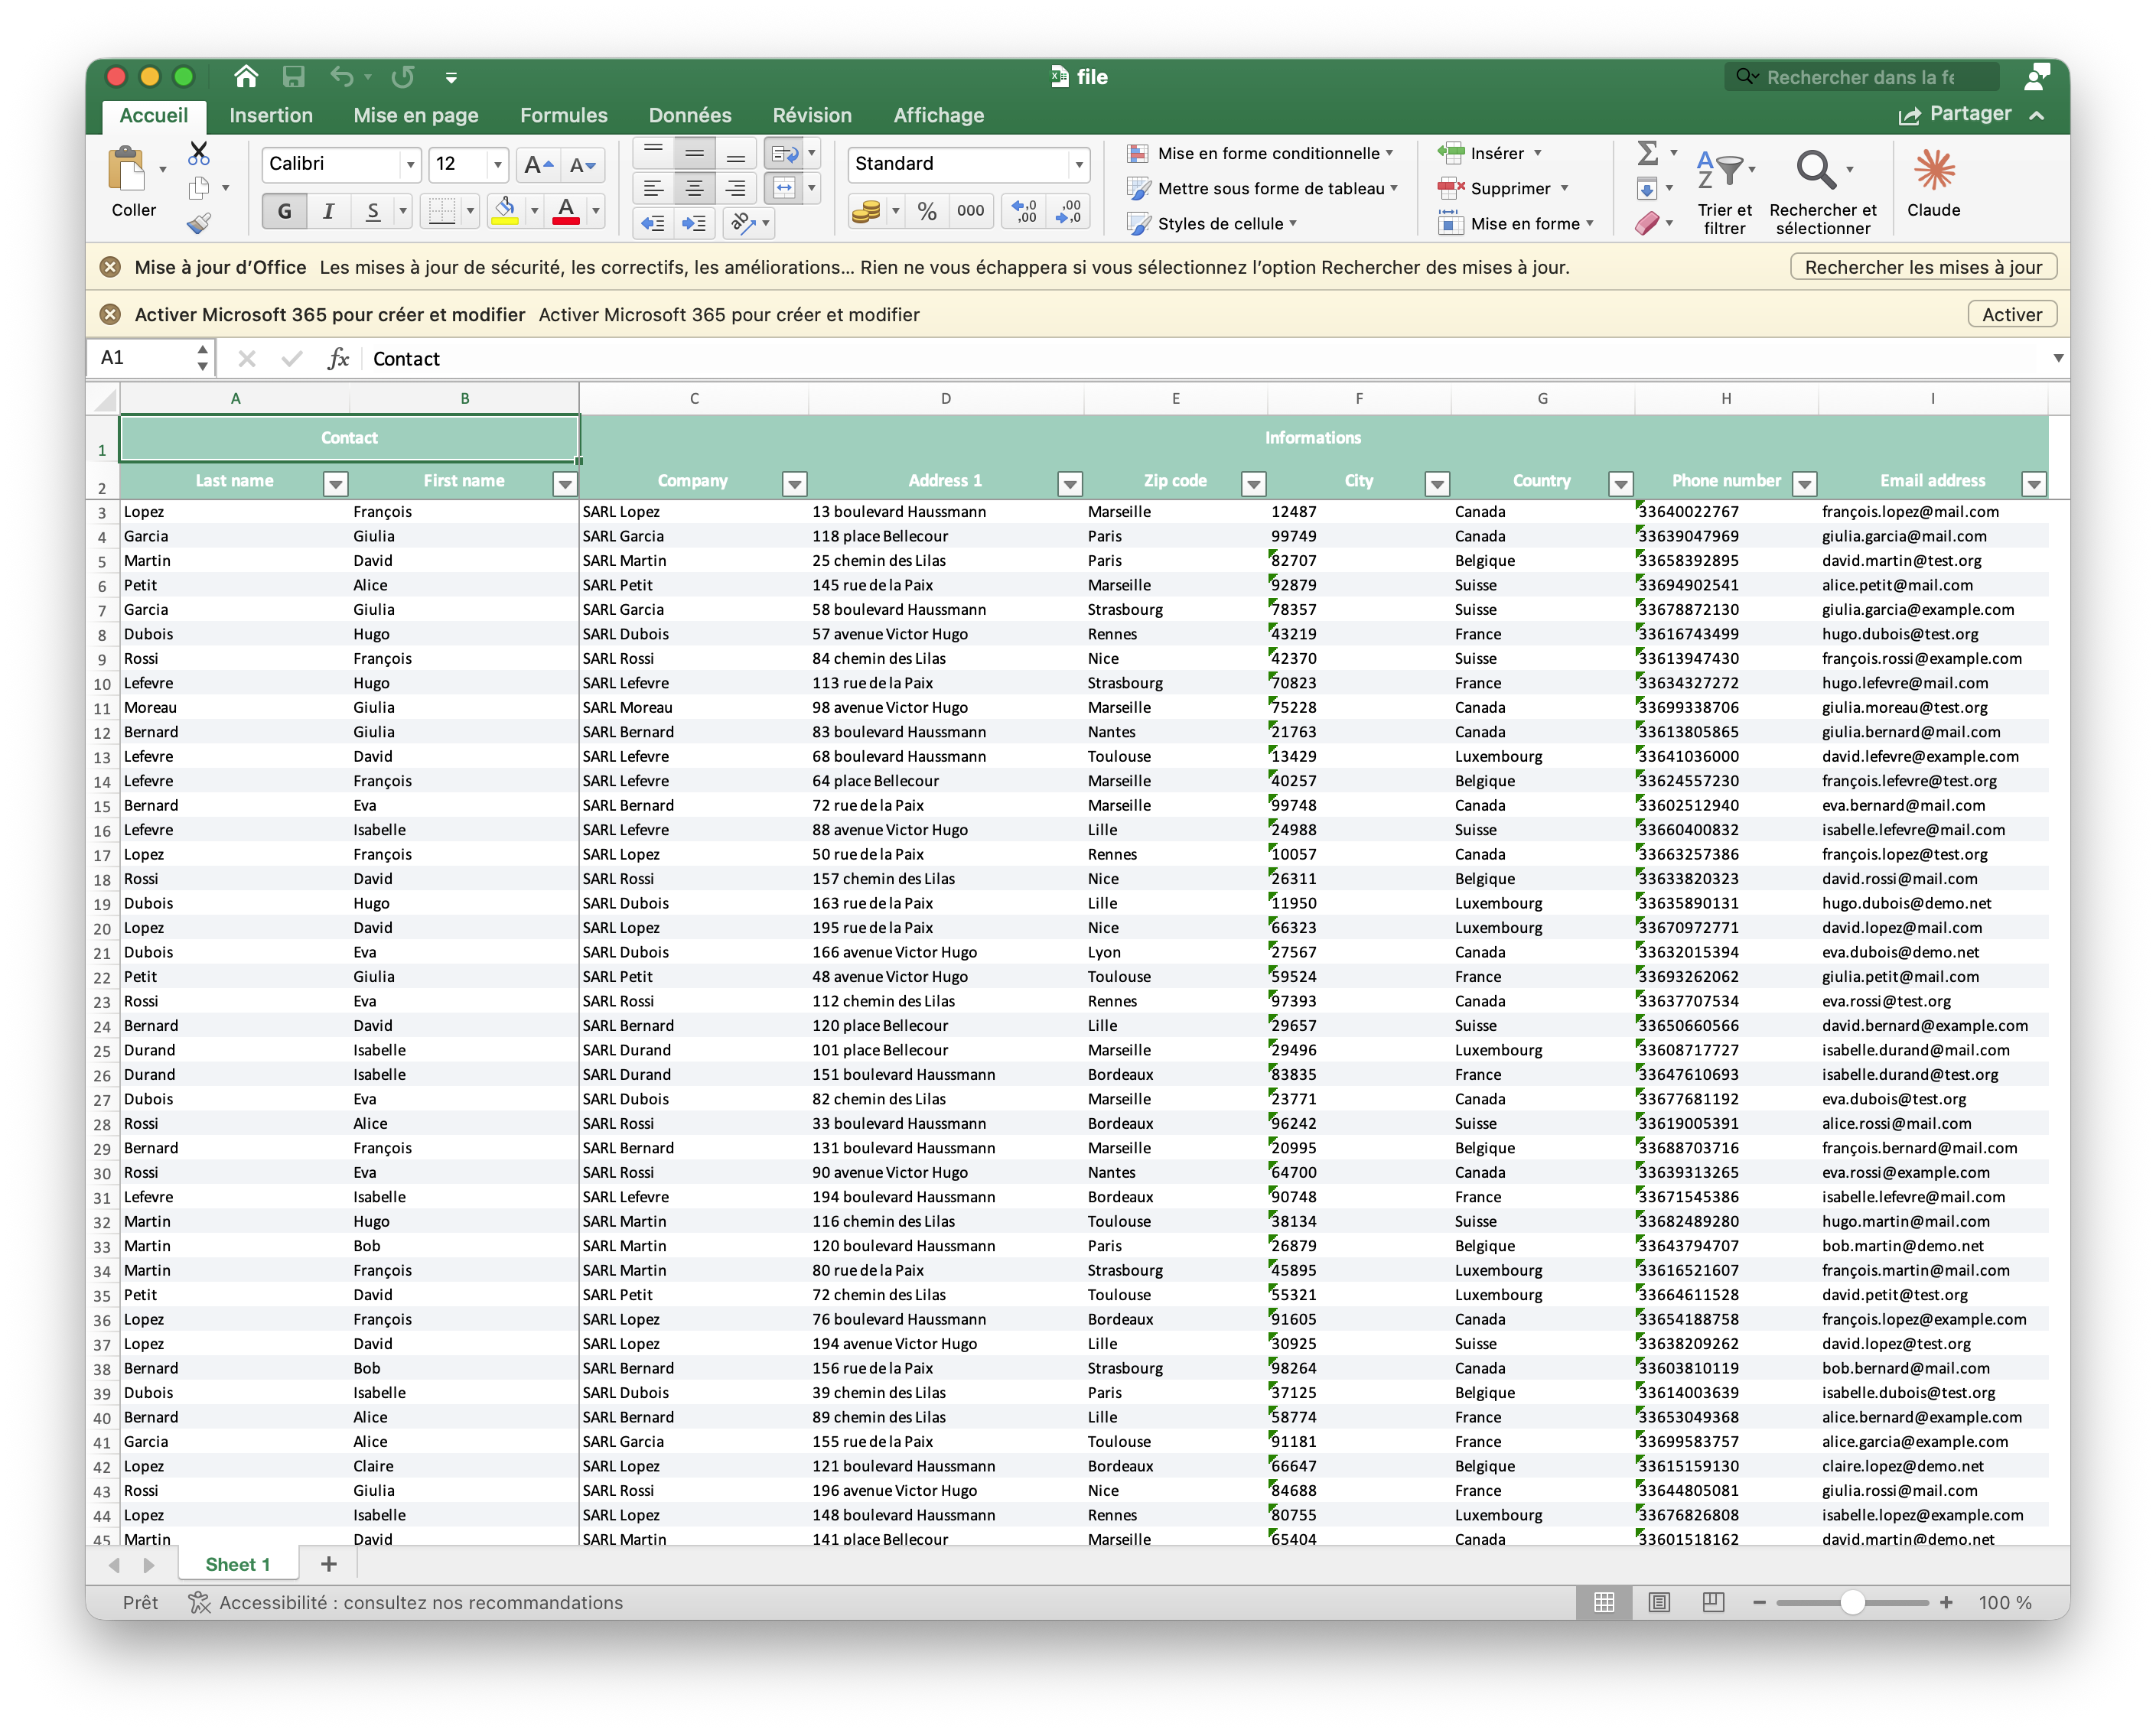Open the Claude add-in icon
This screenshot has height=1733, width=2156.
1933,170
